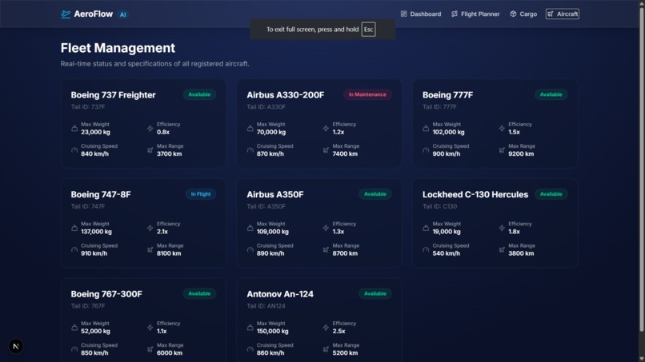Viewport: 645px width, 362px height.
Task: Click the Boeing 737 Freighter Max Range plane icon
Action: pos(150,150)
